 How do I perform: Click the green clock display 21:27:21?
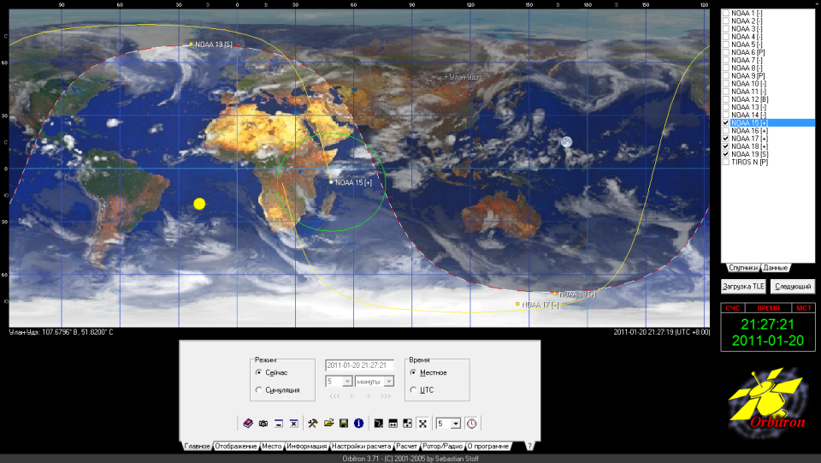point(768,324)
